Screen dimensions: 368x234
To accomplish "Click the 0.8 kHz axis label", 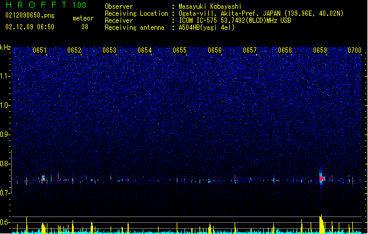I will point(5,164).
